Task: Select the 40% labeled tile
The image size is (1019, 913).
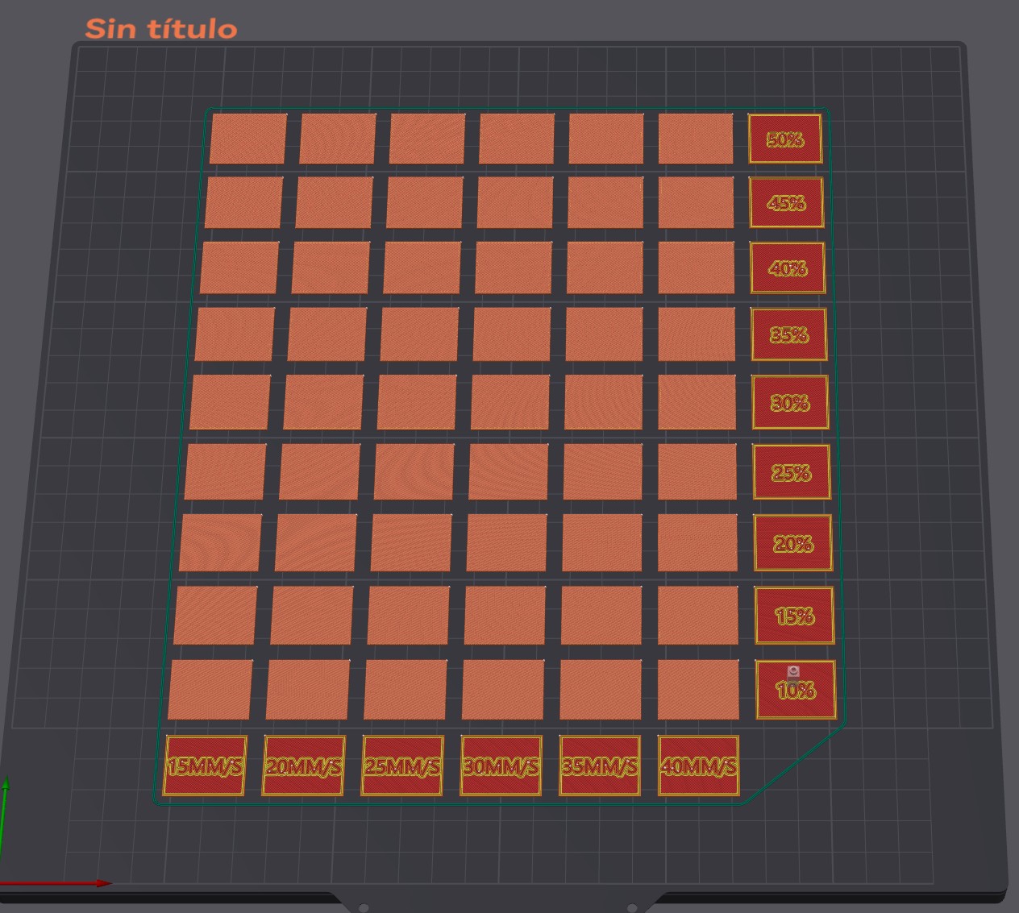Action: (x=788, y=268)
